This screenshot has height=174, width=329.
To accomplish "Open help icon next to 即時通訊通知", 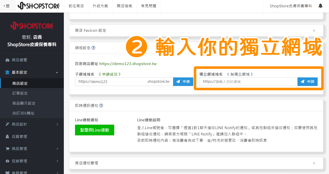I will [101, 106].
